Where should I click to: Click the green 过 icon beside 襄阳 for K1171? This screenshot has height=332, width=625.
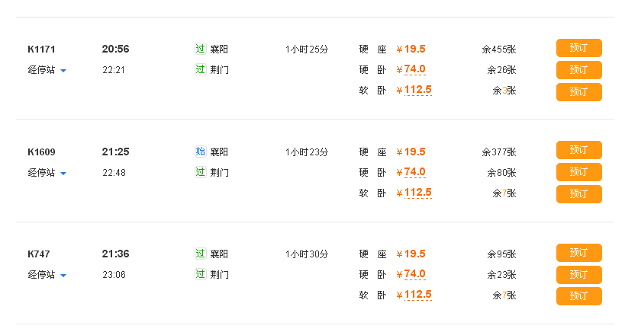pos(201,49)
